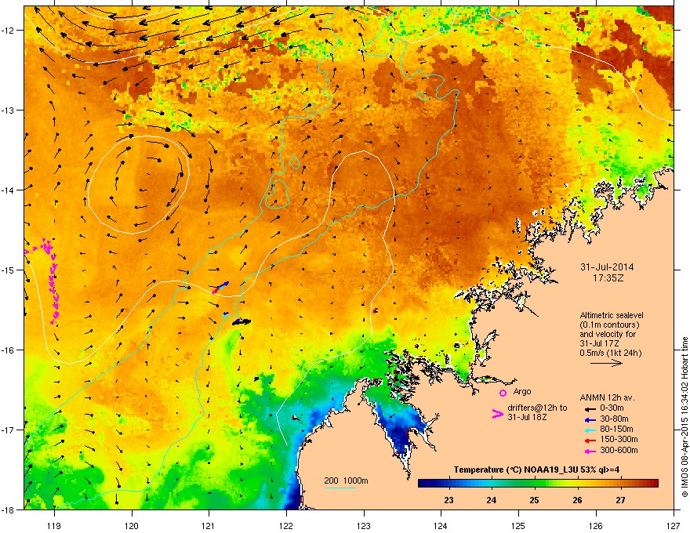Click the 'Altimetric sealevel' legend text
The height and width of the screenshot is (533, 690).
pos(612,315)
